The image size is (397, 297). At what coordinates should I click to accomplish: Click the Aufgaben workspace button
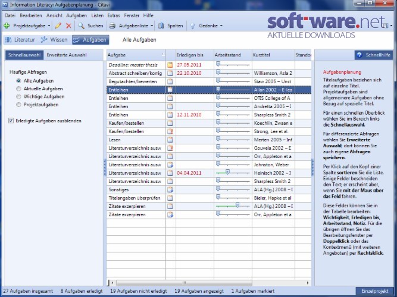90,40
